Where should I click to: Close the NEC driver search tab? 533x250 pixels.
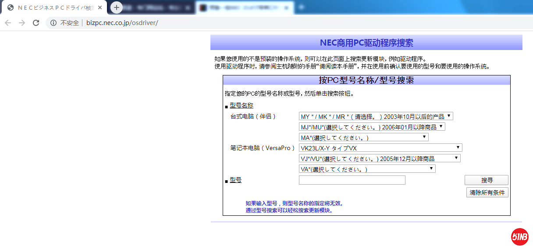coord(100,7)
